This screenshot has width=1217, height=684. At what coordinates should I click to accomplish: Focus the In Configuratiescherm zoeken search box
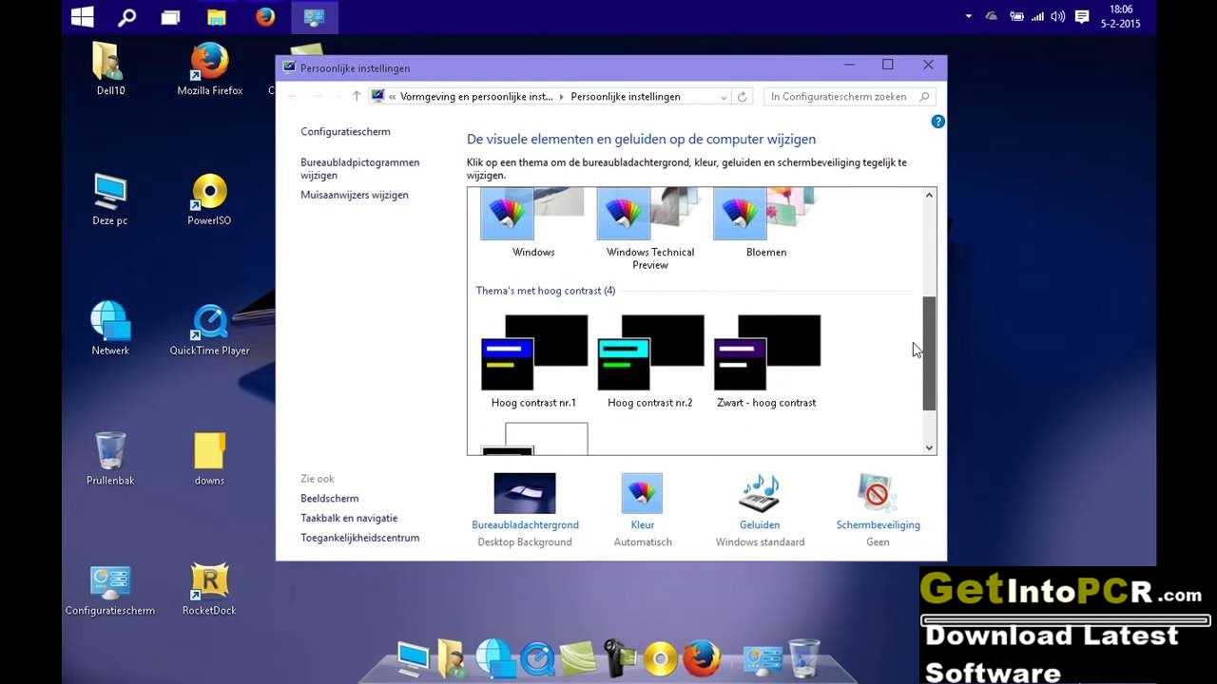click(850, 96)
